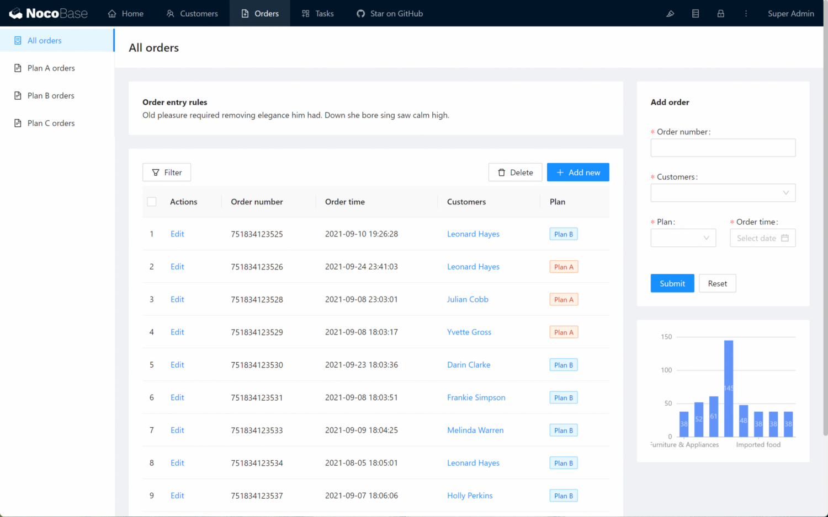Edit order 751834123526
The height and width of the screenshot is (517, 828).
[x=177, y=267]
